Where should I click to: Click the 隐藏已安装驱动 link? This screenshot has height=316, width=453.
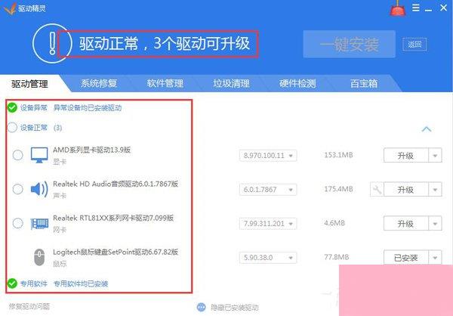pyautogui.click(x=235, y=308)
